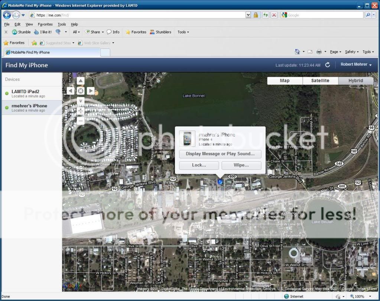Switch map to Satellite view
Viewport: 380px width, 301px height.
320,81
